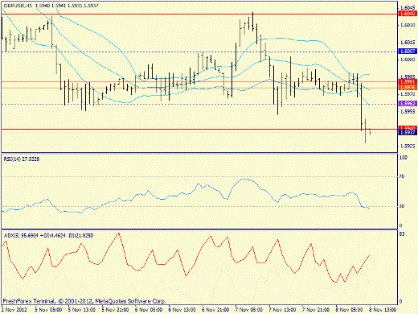Click the 1.6045 price axis label
The image size is (418, 314).
click(x=408, y=8)
